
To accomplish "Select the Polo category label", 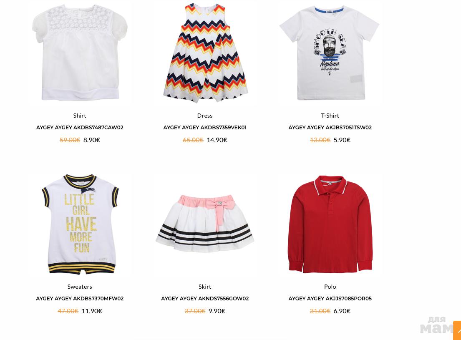I will point(330,287).
